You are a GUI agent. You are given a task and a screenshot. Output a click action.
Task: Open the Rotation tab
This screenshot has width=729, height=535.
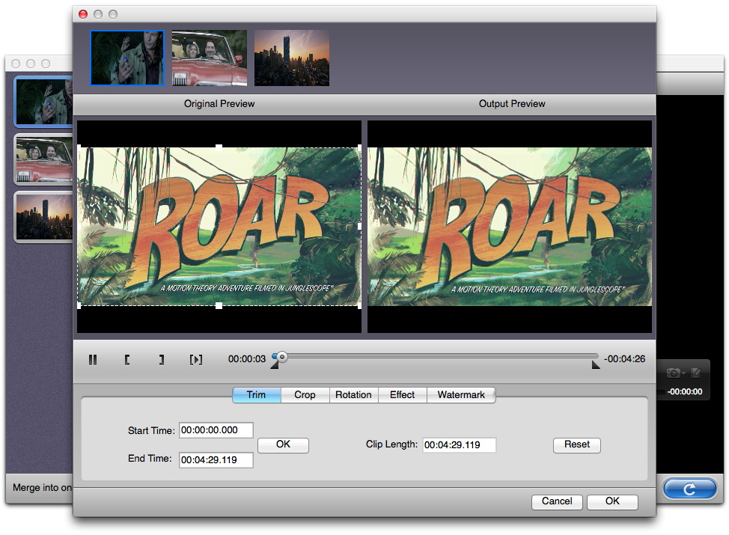pyautogui.click(x=353, y=394)
